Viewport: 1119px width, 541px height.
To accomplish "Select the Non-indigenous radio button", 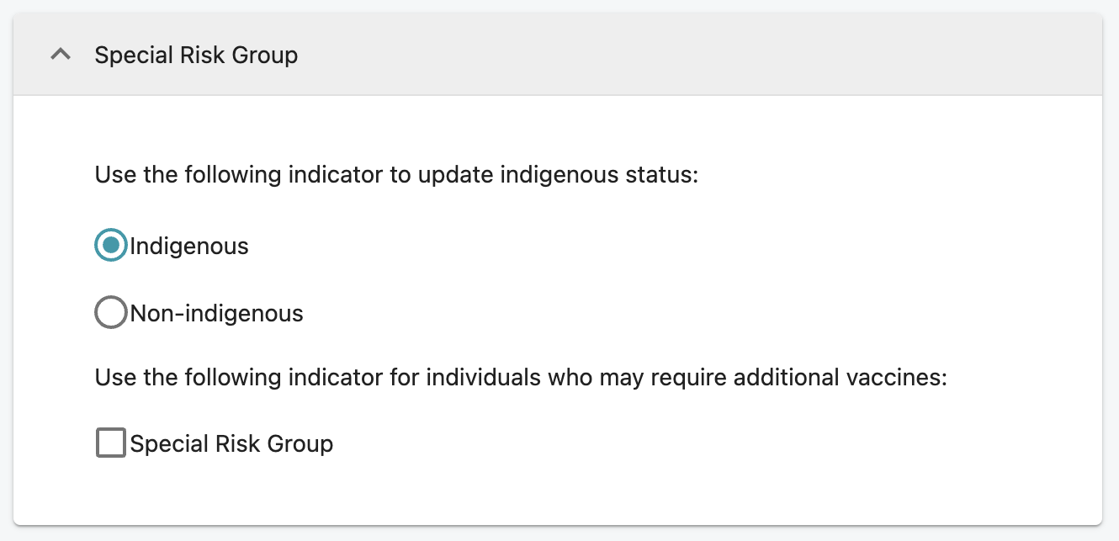I will tap(111, 312).
